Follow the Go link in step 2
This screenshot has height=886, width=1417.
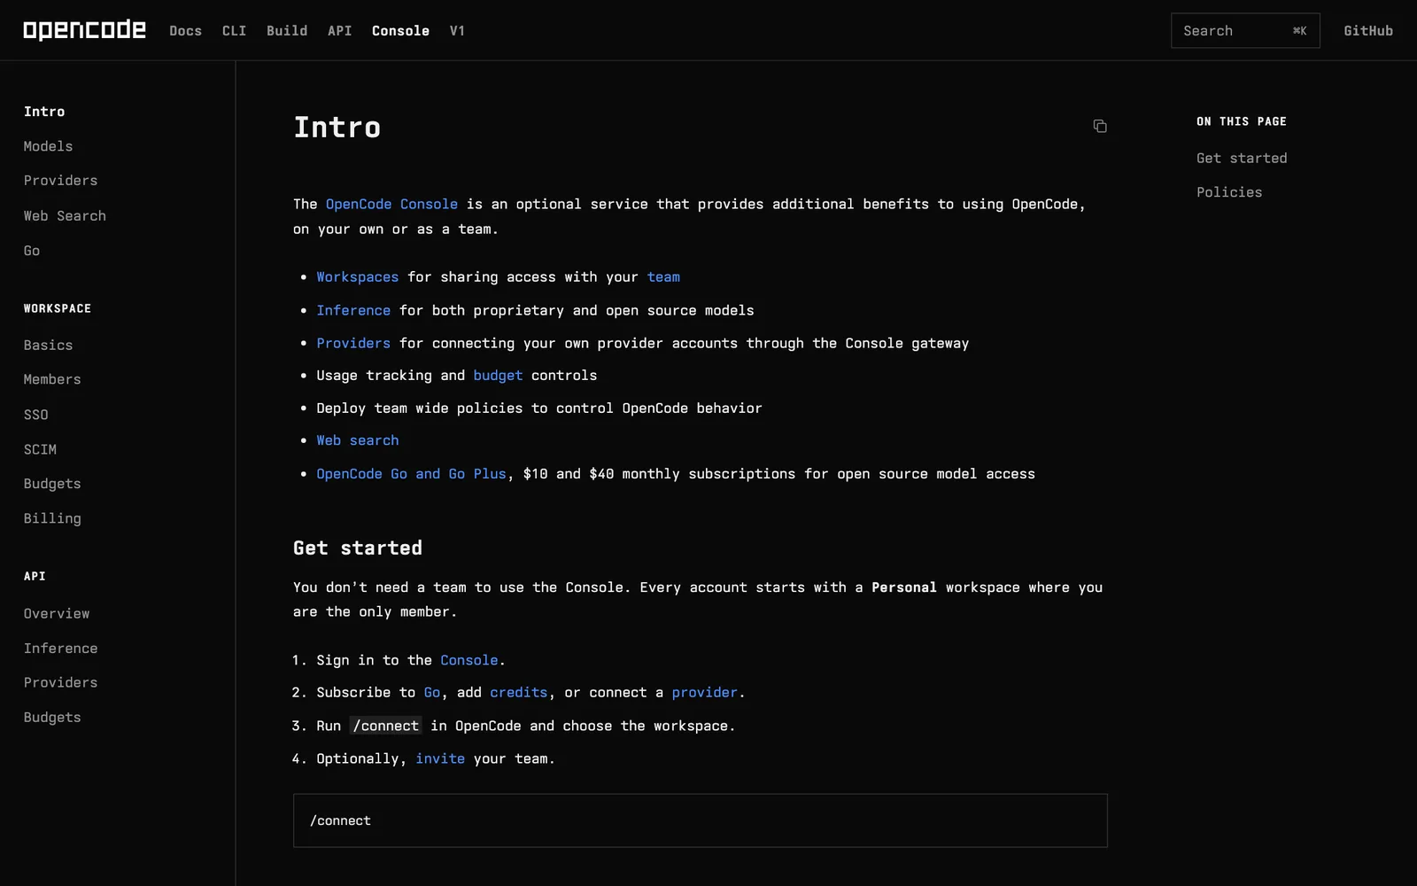[432, 693]
